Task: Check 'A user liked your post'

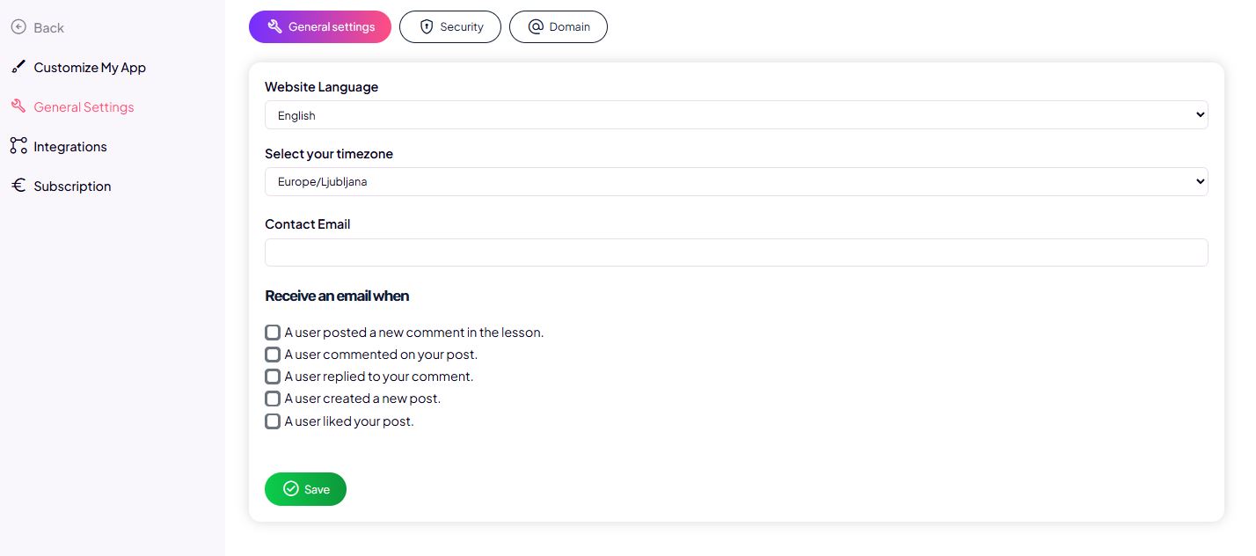Action: pos(273,421)
